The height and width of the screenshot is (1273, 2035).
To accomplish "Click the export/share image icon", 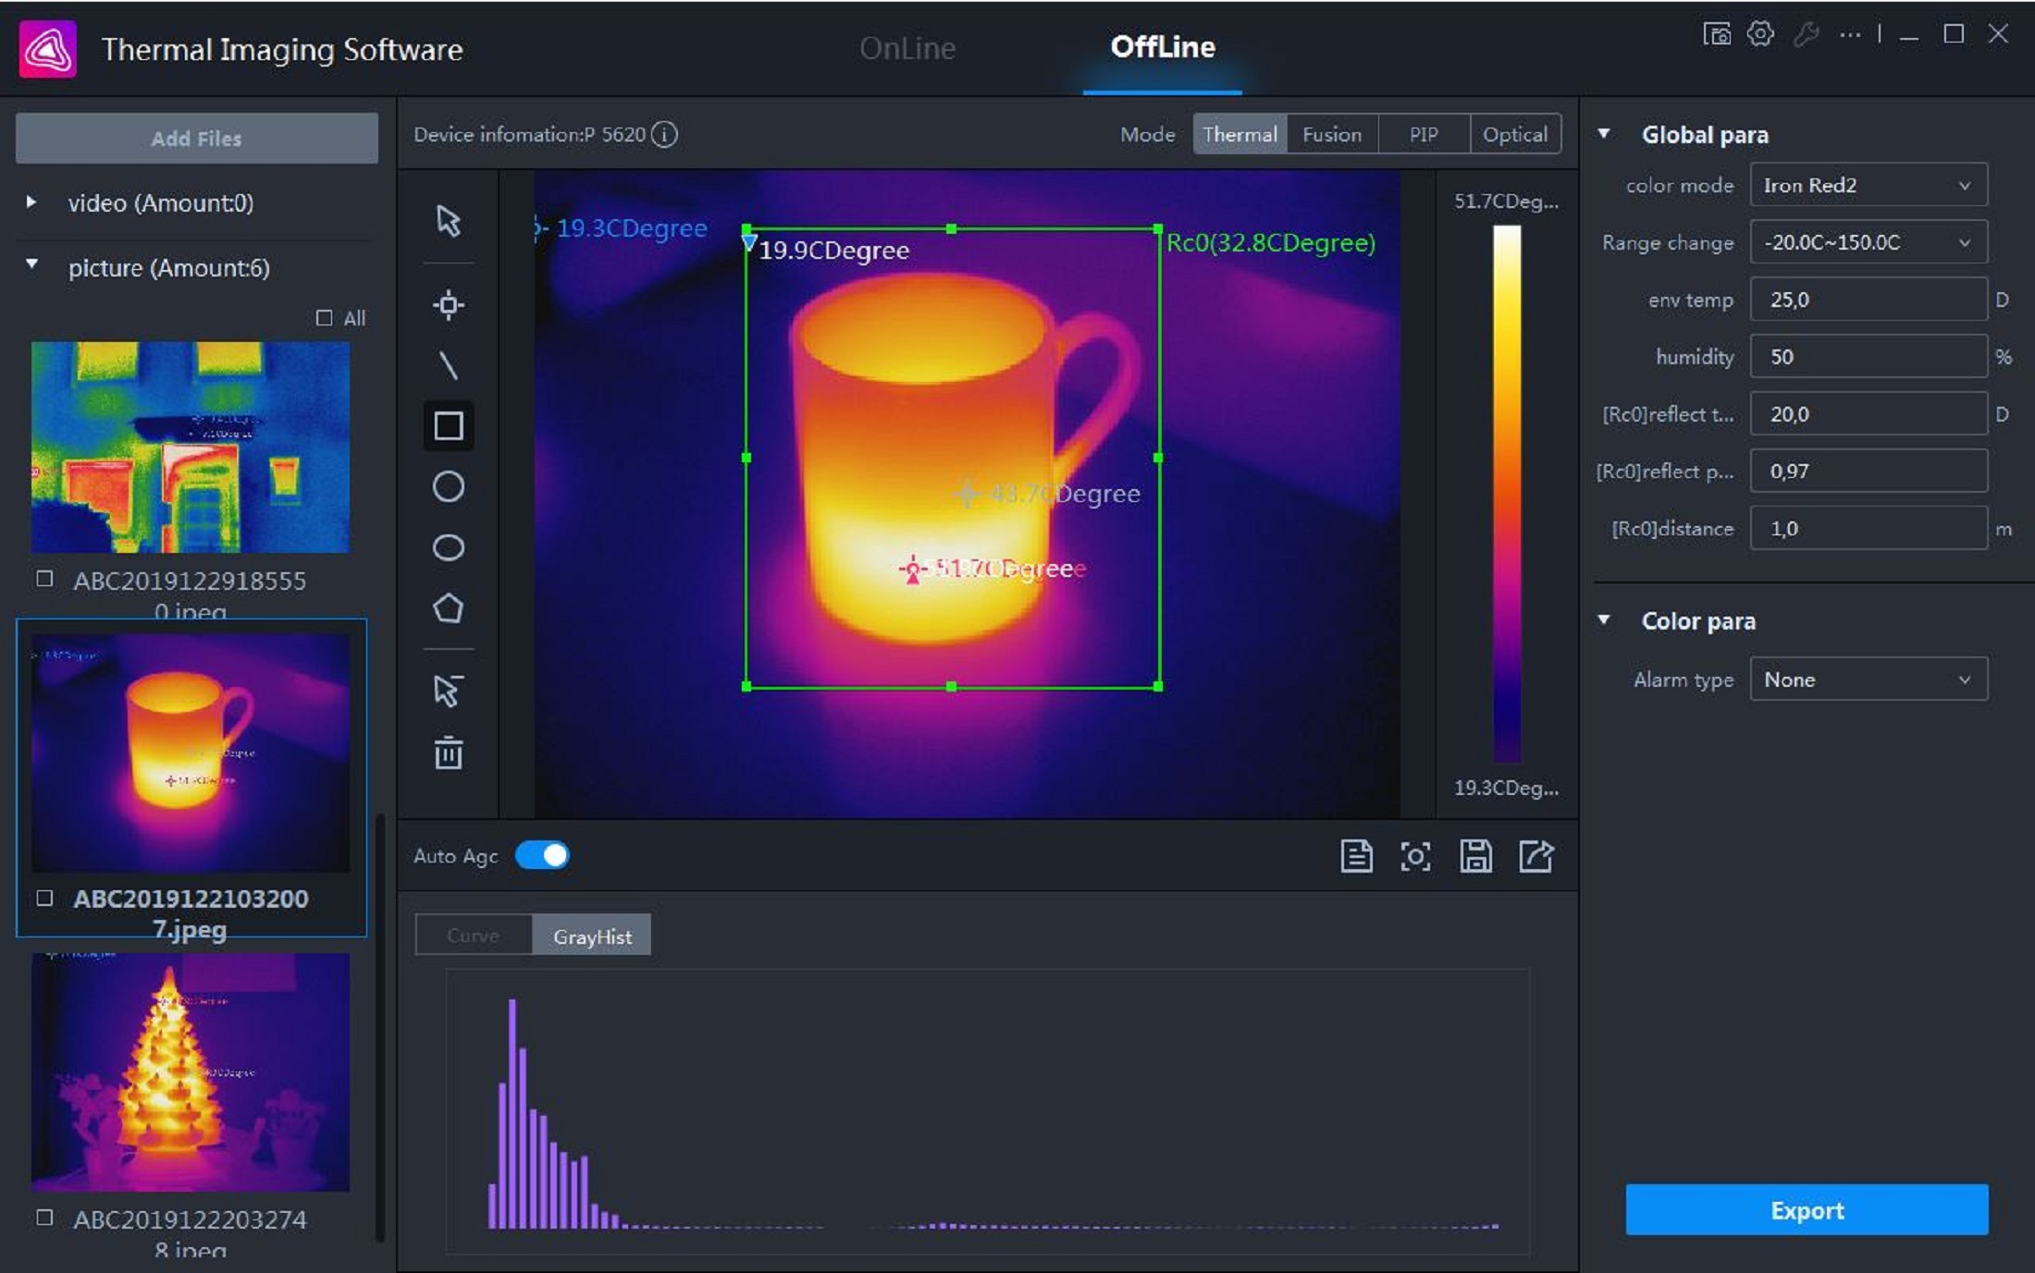I will point(1536,855).
